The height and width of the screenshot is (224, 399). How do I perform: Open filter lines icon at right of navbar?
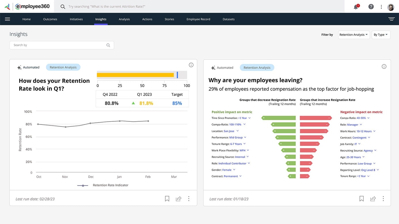click(x=391, y=19)
